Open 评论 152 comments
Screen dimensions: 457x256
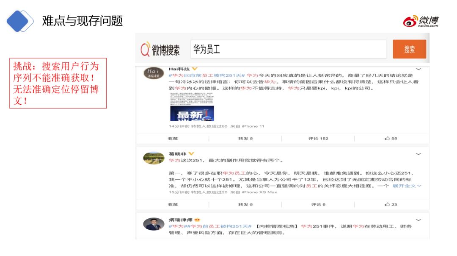click(318, 138)
